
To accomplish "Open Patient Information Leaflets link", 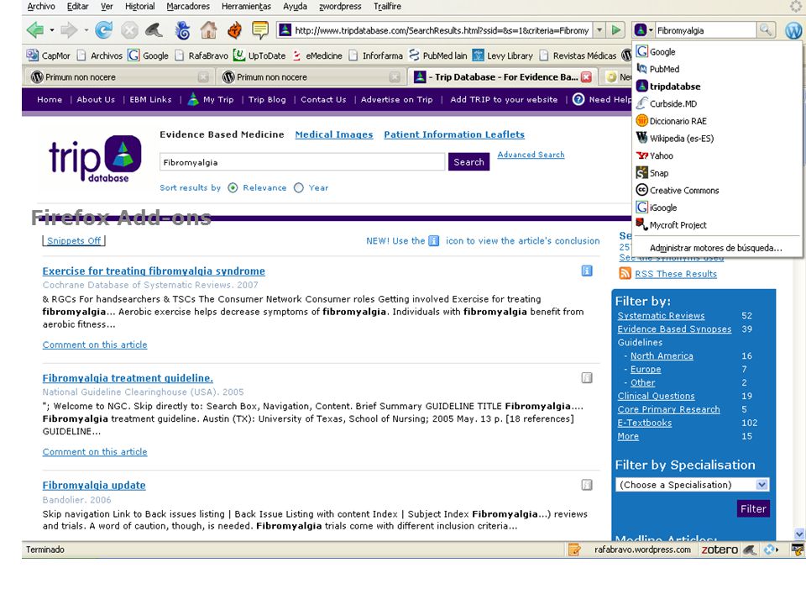I will (x=454, y=134).
